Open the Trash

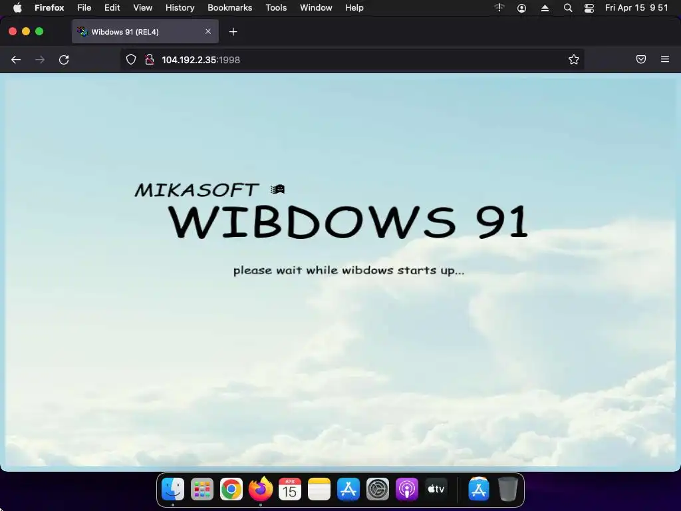coord(507,489)
